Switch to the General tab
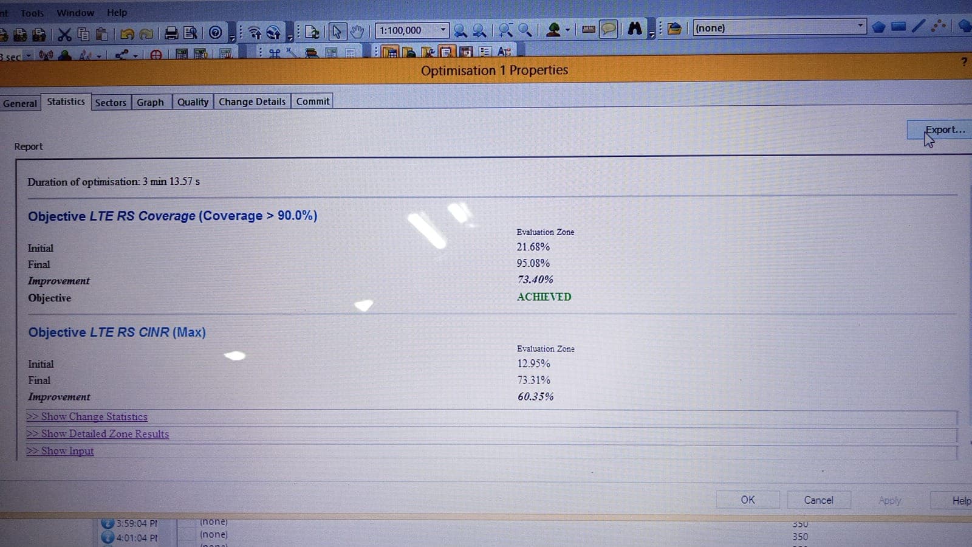Image resolution: width=972 pixels, height=547 pixels. [20, 103]
